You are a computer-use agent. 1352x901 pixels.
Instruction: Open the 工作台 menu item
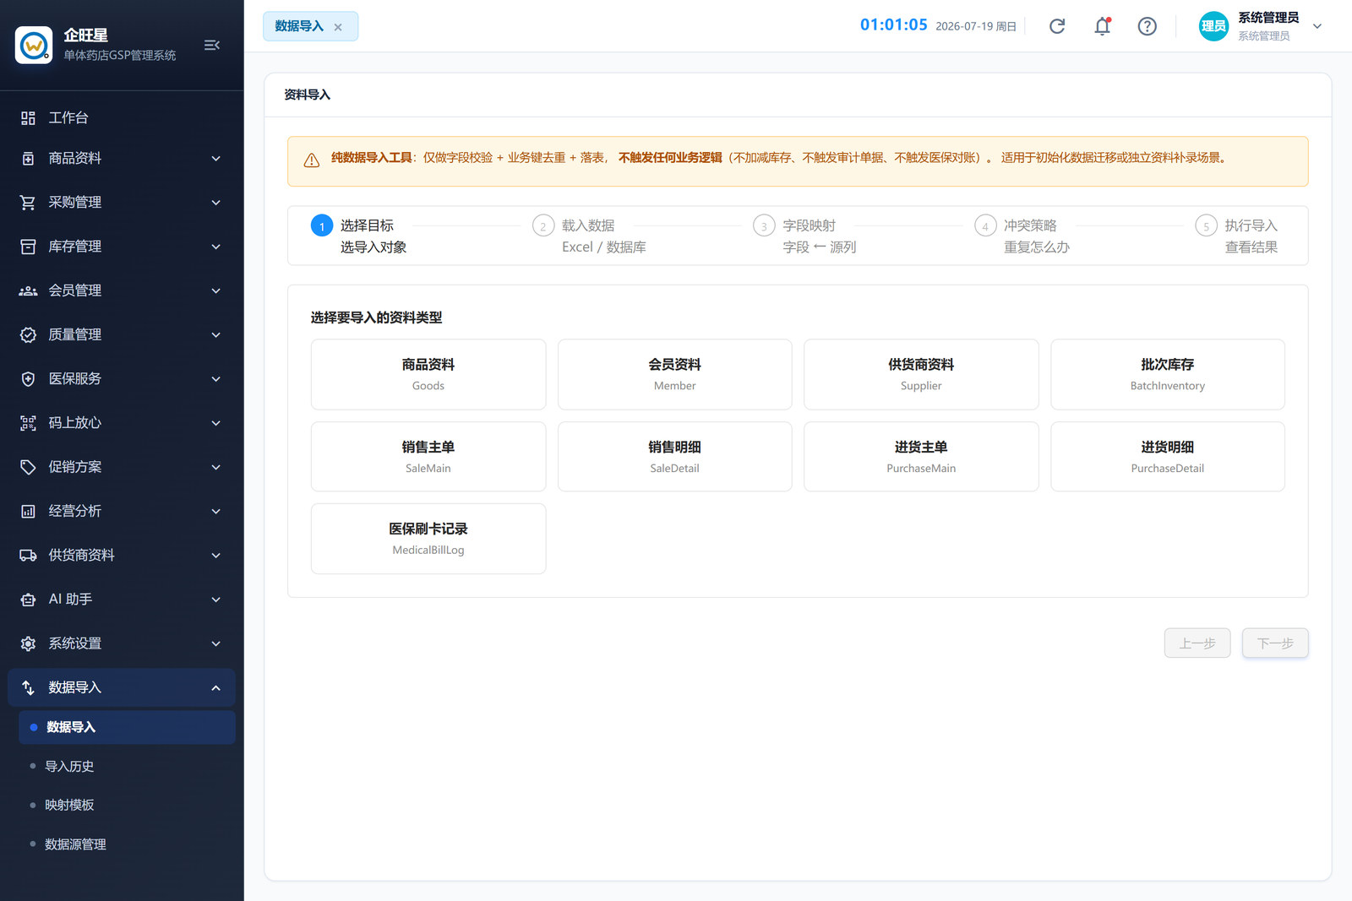(x=122, y=118)
